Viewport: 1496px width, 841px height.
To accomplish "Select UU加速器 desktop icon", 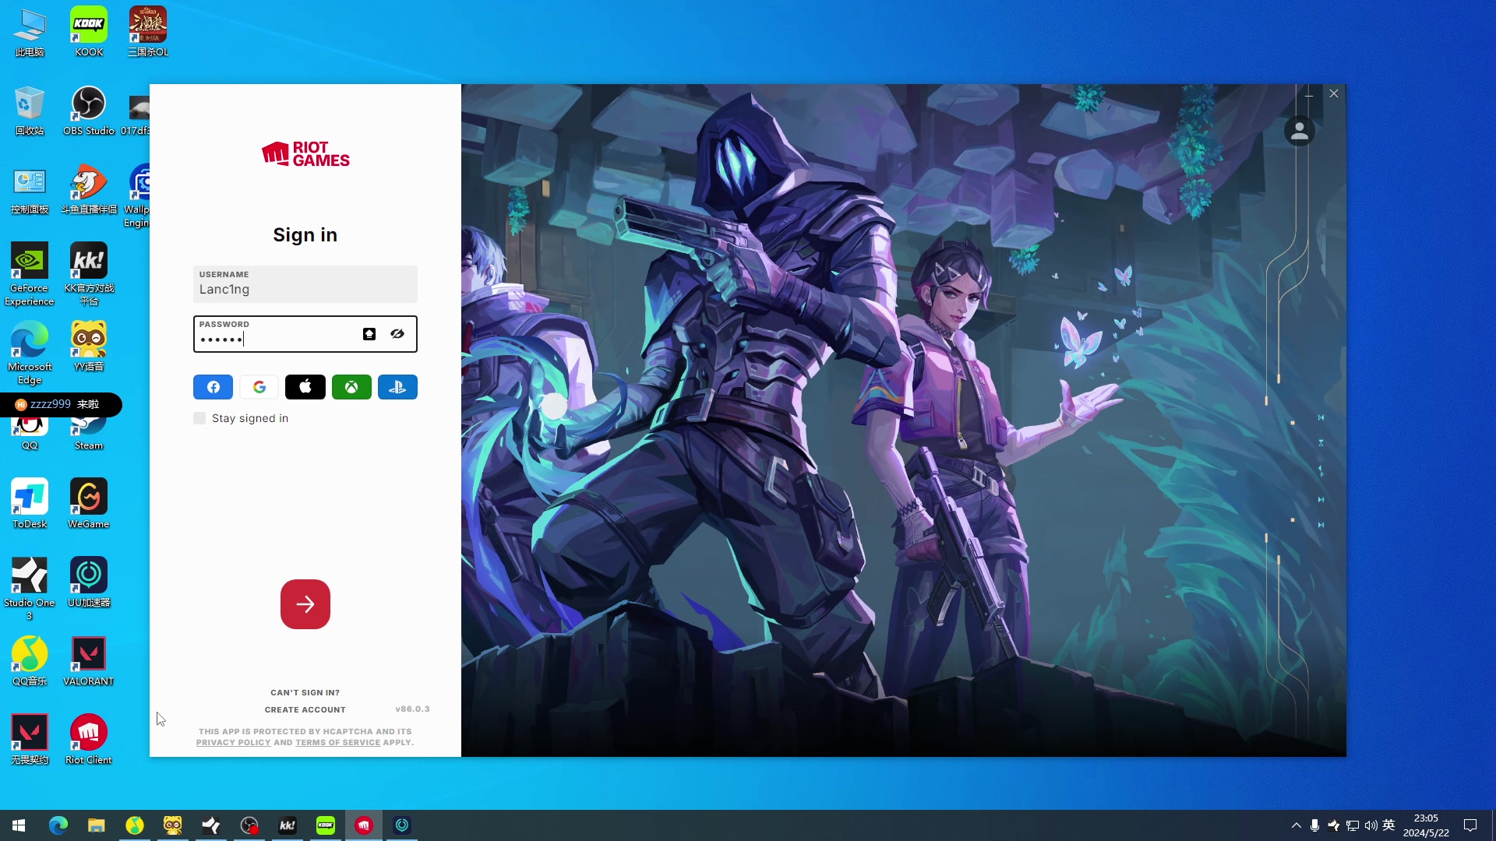I will (89, 582).
